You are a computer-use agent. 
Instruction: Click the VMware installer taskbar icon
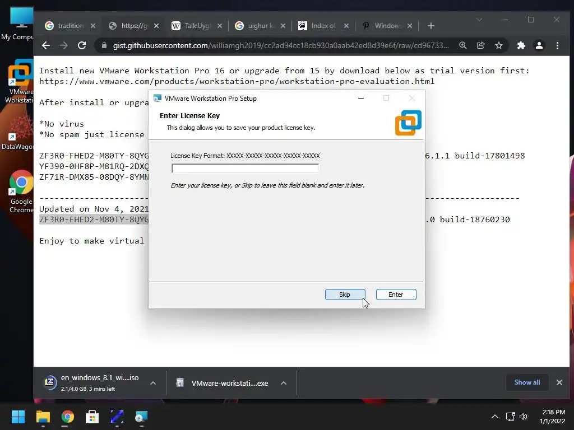pos(141,417)
